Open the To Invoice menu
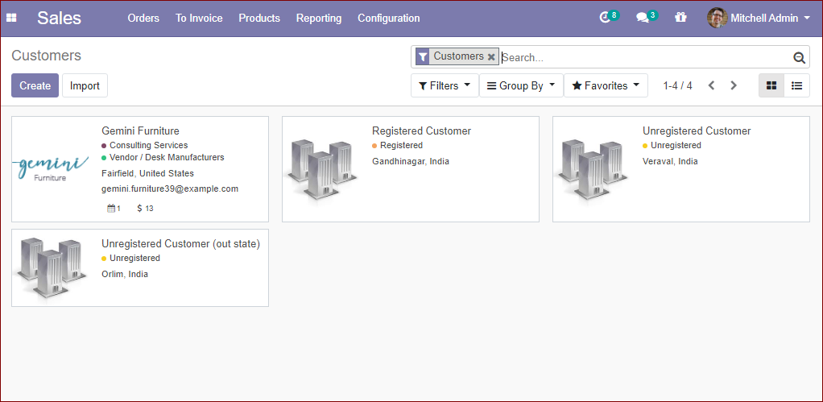The width and height of the screenshot is (823, 402). [x=199, y=19]
